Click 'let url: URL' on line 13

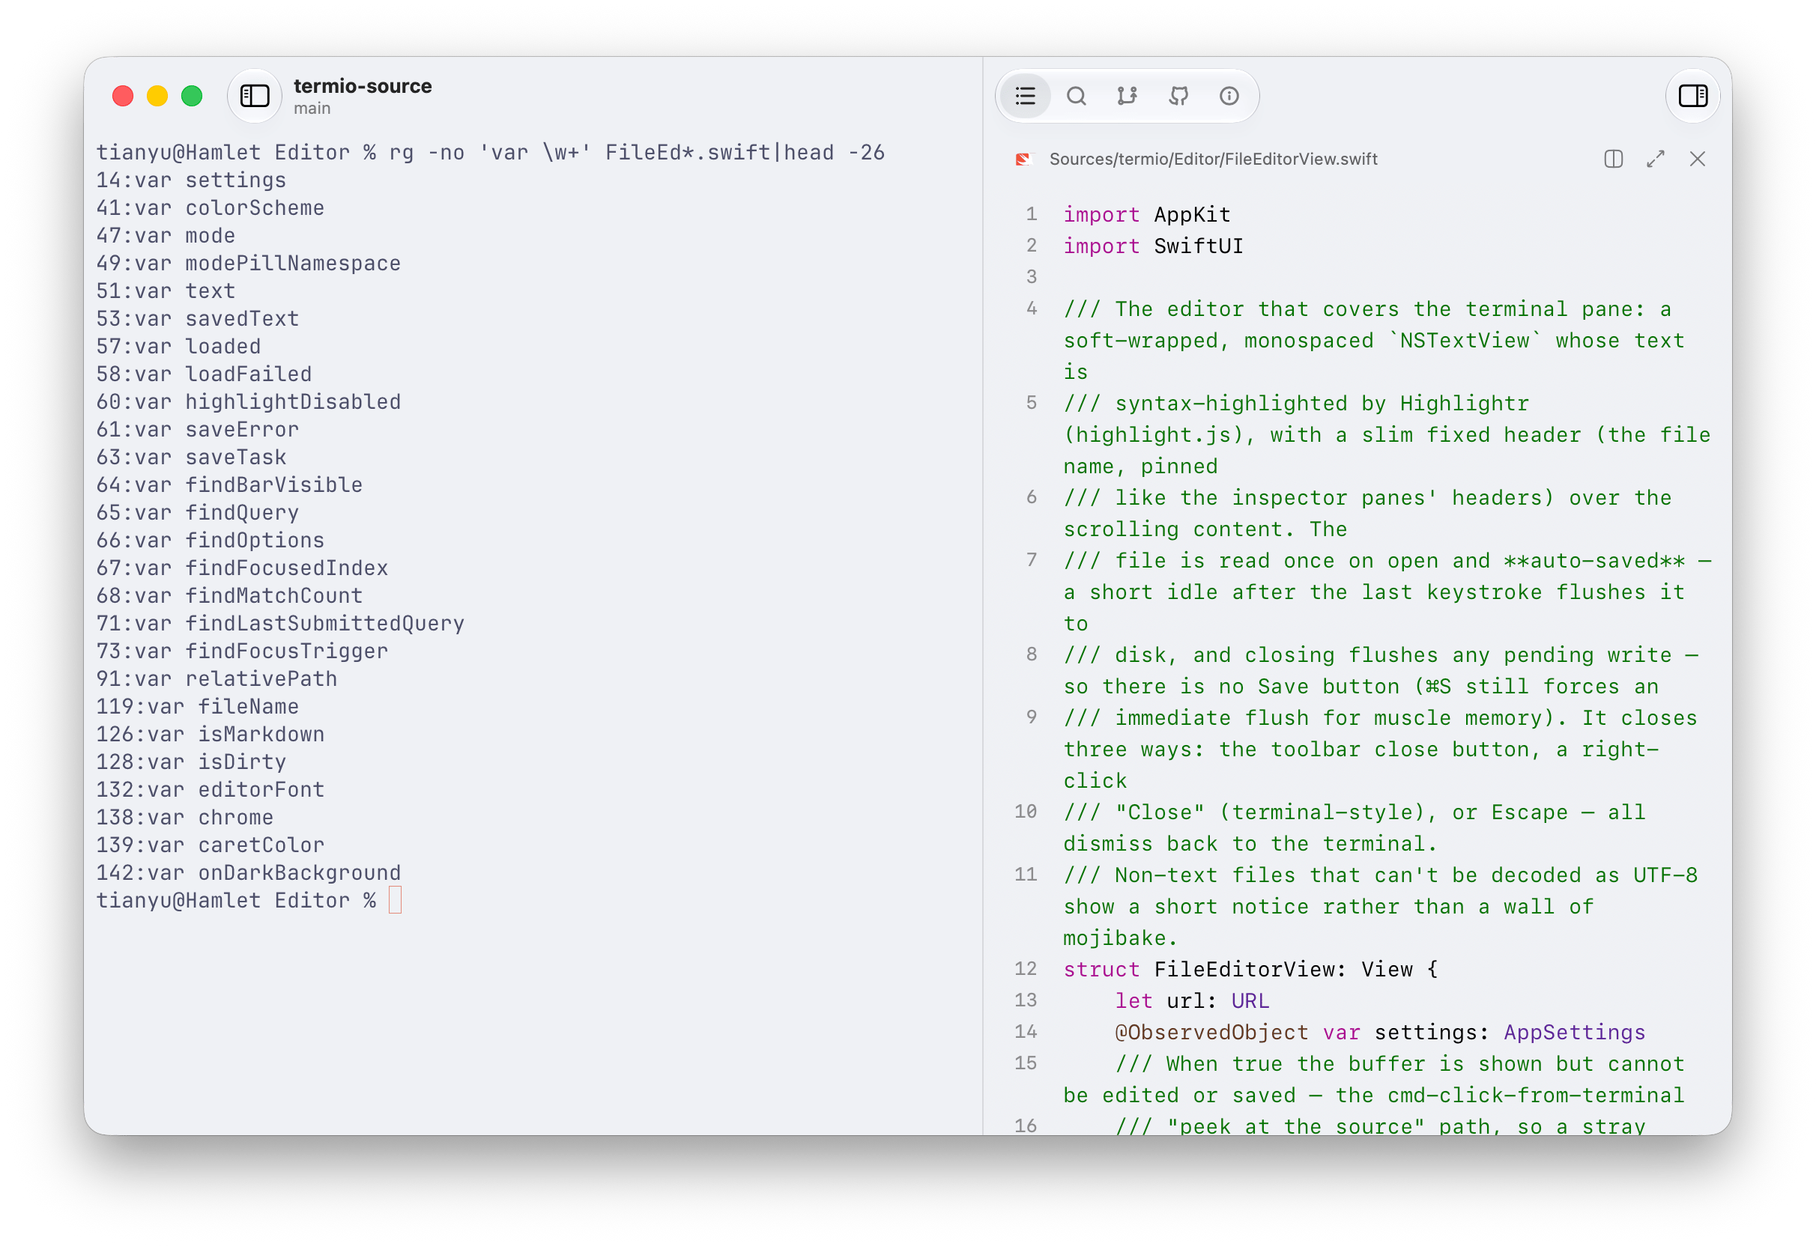pos(1193,1000)
